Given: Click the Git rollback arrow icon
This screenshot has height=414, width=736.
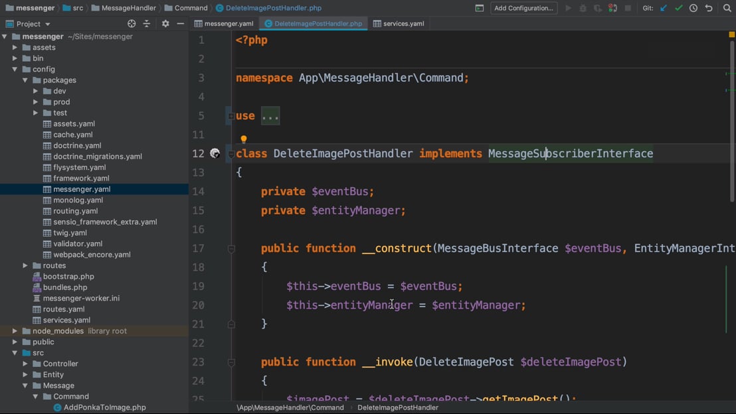Looking at the screenshot, I should pyautogui.click(x=709, y=8).
